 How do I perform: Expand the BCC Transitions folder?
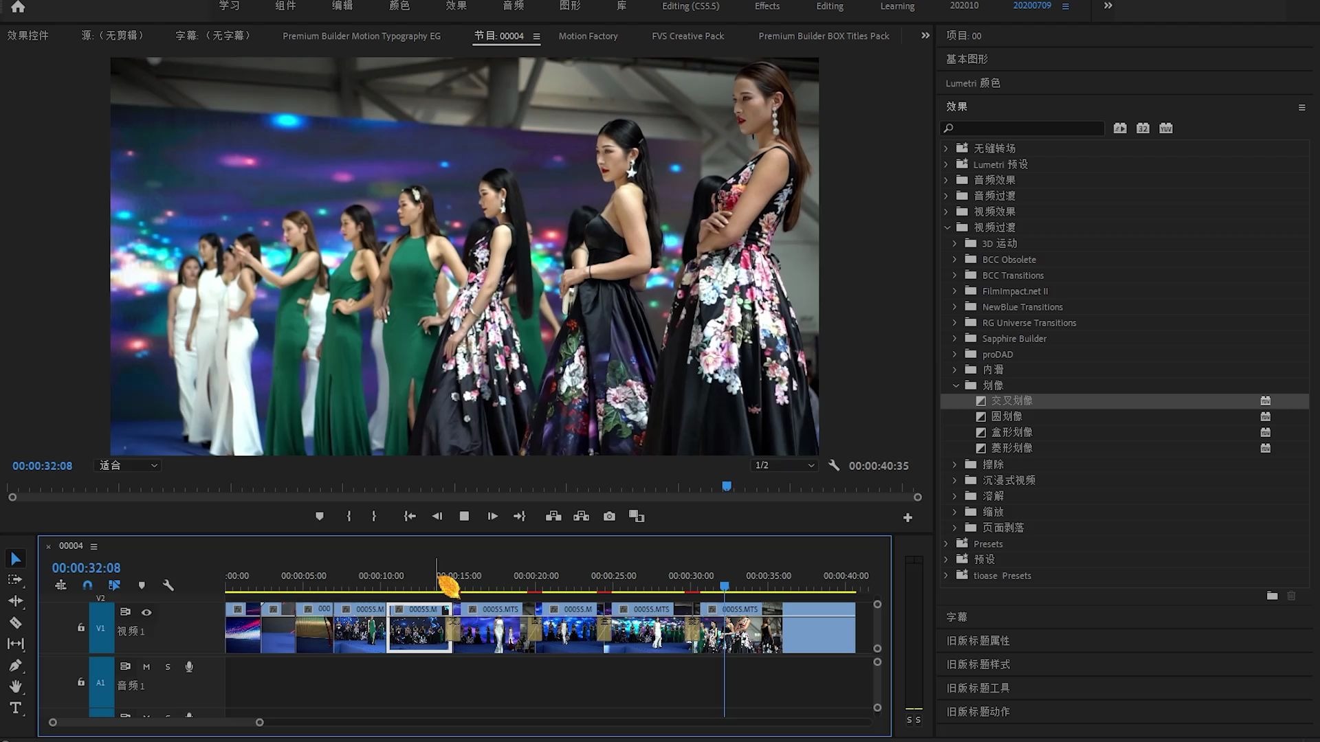point(954,276)
